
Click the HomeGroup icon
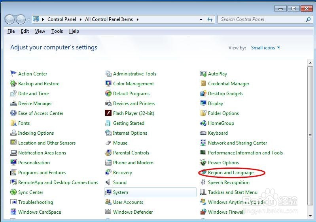[203, 123]
